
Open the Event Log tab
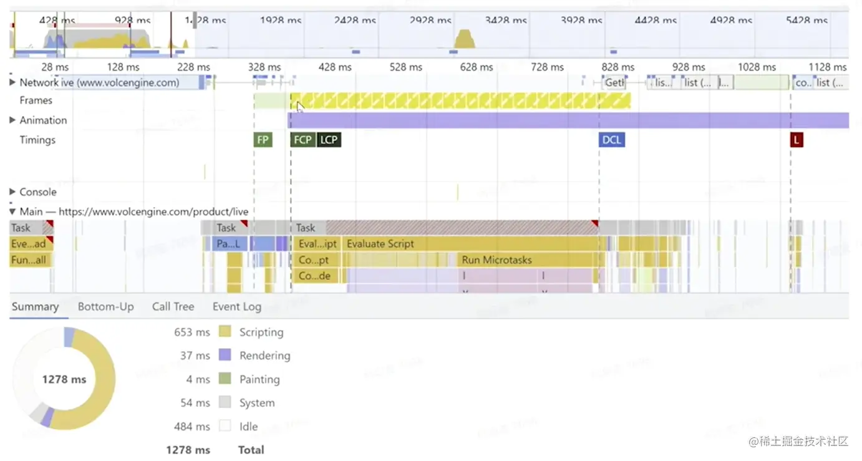click(x=236, y=306)
